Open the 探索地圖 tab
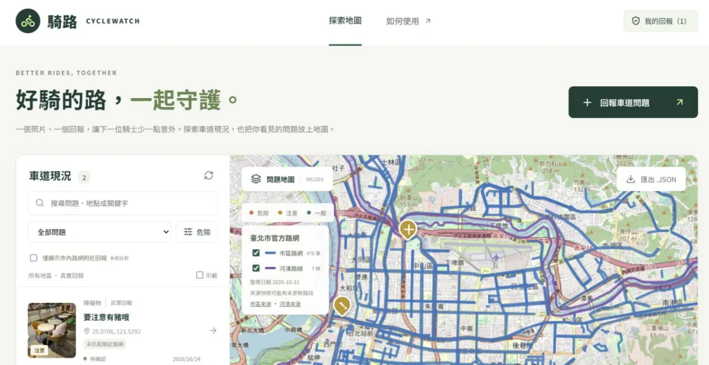The width and height of the screenshot is (709, 365). pos(345,21)
